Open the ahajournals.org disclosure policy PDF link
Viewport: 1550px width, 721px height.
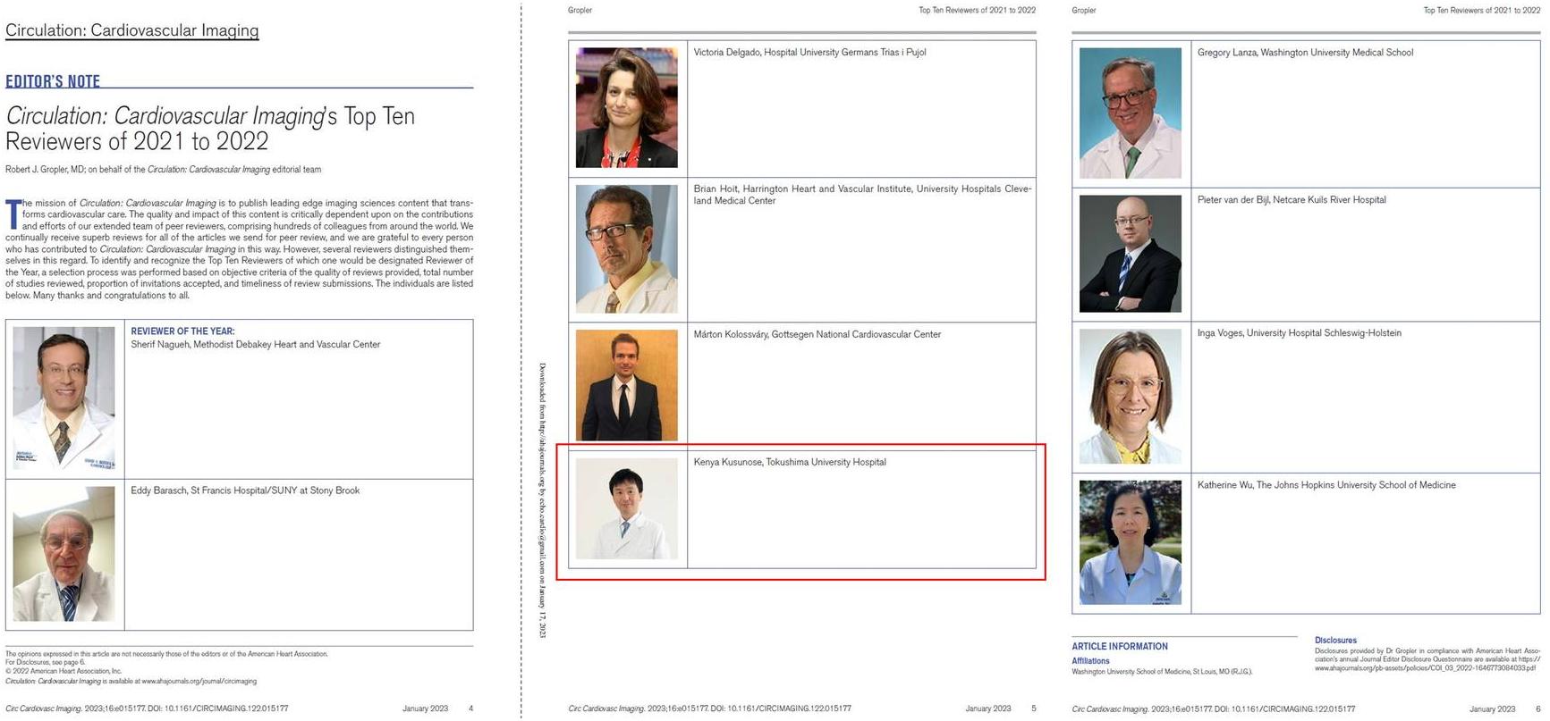(x=1427, y=664)
